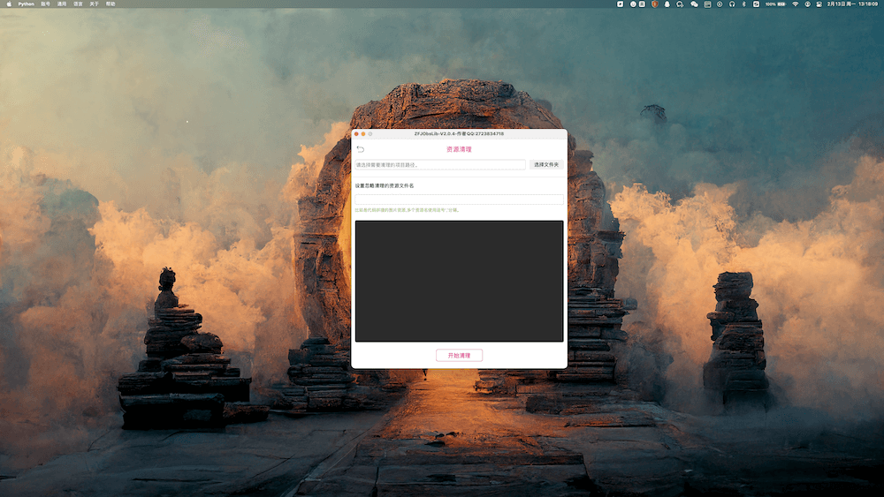The image size is (884, 497).
Task: Click the orange shield icon in menu bar
Action: pyautogui.click(x=654, y=4)
